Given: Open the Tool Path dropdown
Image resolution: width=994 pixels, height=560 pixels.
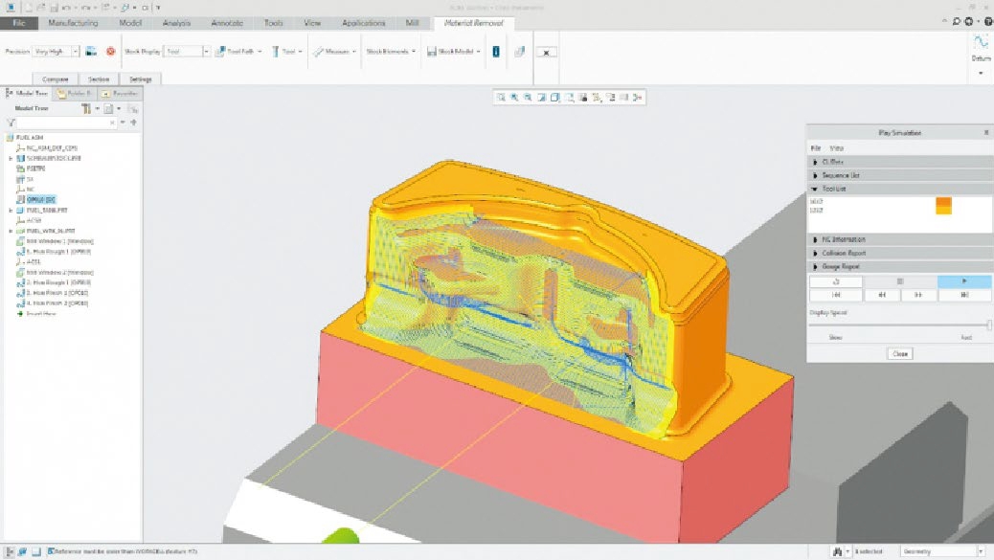Looking at the screenshot, I should point(238,52).
